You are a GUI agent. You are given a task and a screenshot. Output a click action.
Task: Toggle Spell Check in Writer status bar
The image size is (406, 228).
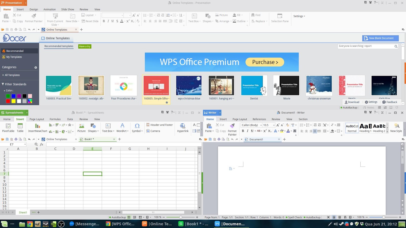(294, 217)
